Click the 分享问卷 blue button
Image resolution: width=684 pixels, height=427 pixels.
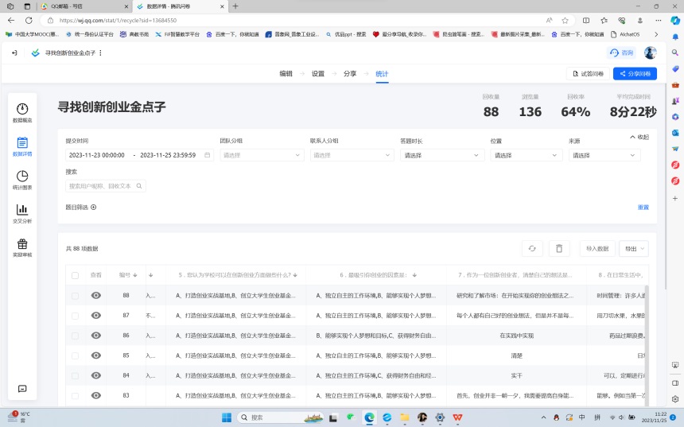tap(635, 73)
